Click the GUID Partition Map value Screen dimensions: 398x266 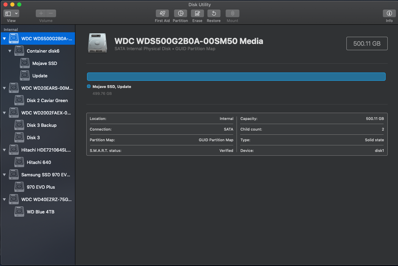pyautogui.click(x=216, y=140)
